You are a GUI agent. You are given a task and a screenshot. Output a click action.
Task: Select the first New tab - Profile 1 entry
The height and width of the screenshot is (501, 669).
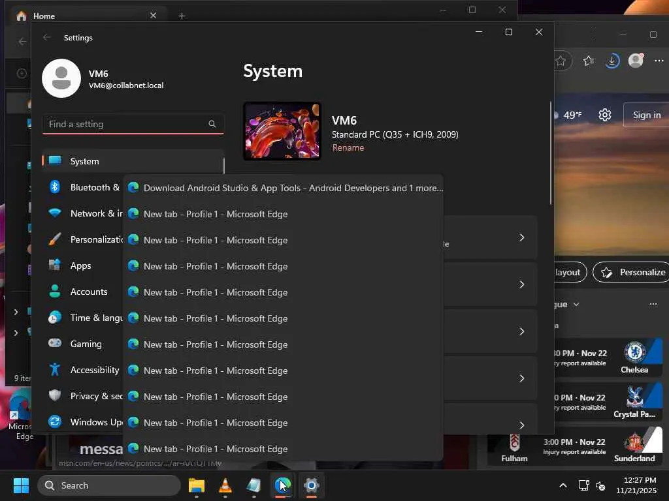tap(284, 214)
